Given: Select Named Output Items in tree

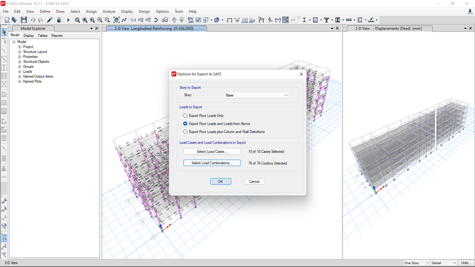Looking at the screenshot, I should tap(38, 77).
